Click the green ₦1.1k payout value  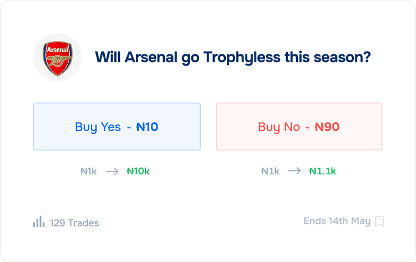tap(322, 172)
